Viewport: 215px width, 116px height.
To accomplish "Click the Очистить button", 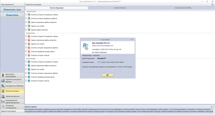I will click(x=12, y=15).
